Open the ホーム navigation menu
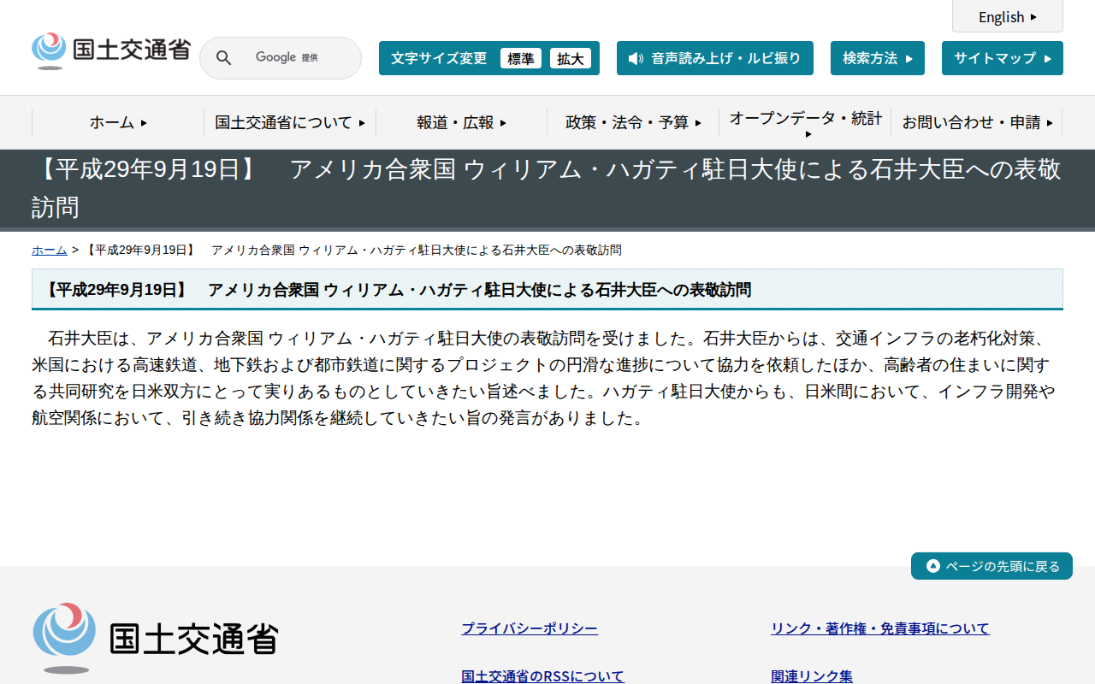The image size is (1095, 684). [x=118, y=122]
